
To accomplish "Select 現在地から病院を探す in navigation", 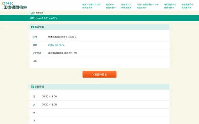I will pyautogui.click(x=126, y=6).
